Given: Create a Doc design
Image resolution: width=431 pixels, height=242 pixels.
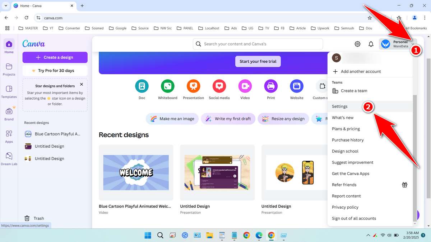Looking at the screenshot, I should [x=142, y=89].
